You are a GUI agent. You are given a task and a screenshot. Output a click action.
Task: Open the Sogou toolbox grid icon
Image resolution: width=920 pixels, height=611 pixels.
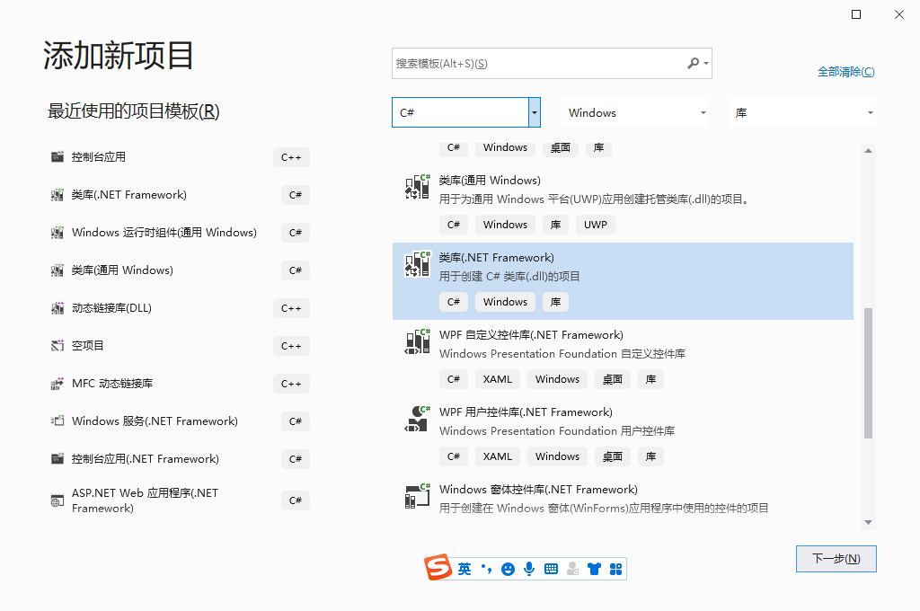615,569
